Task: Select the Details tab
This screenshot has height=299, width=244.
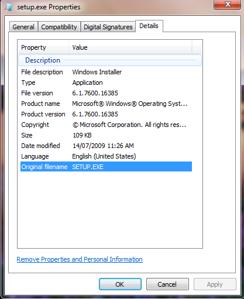Action: click(x=149, y=26)
